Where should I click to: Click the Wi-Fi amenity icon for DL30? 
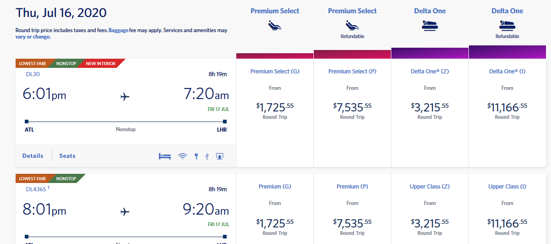[183, 156]
